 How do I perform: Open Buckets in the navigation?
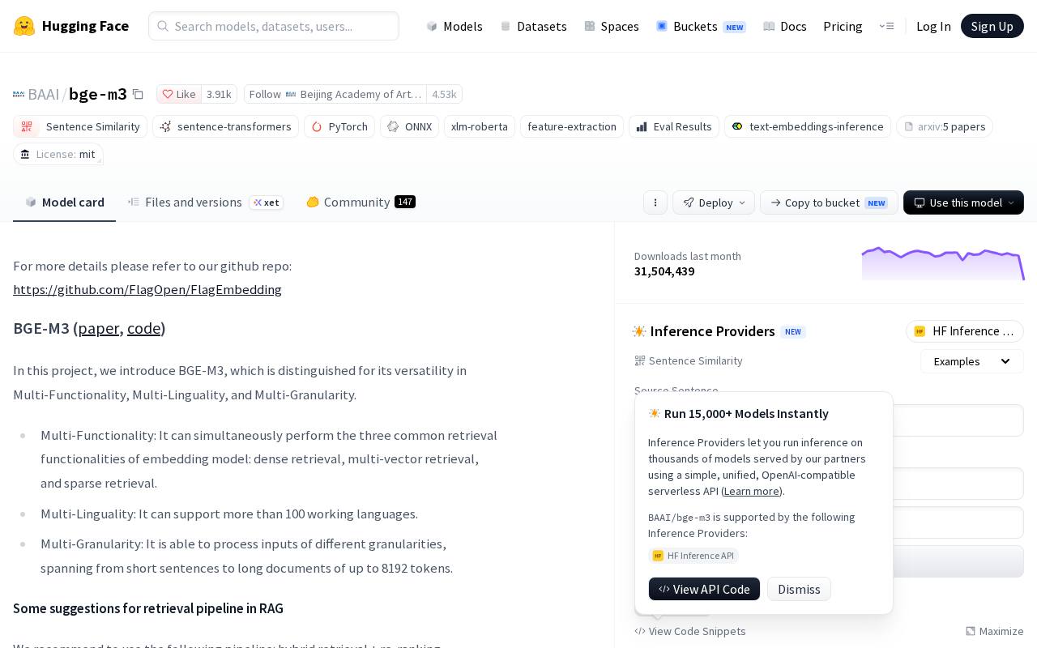701,26
